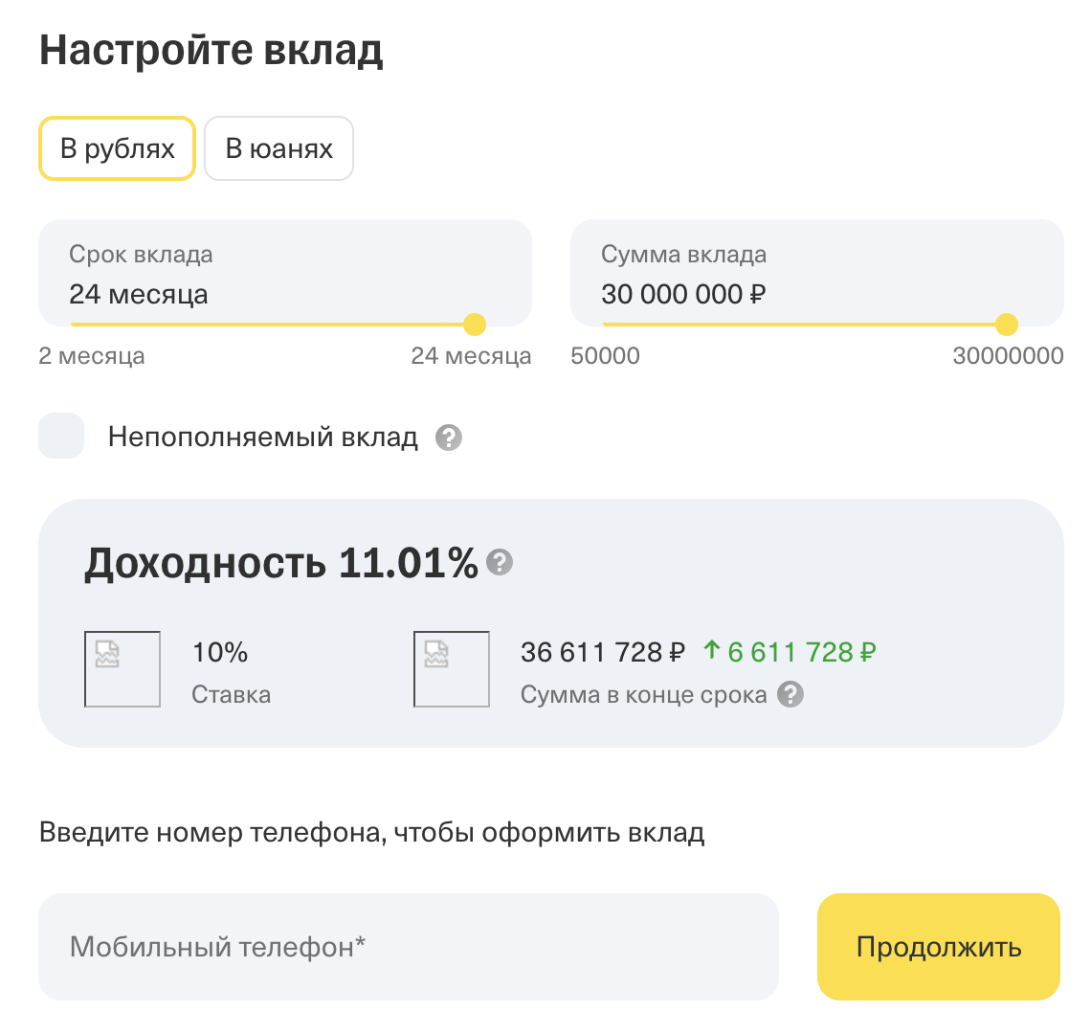Select the "В рублях" currency option
The width and height of the screenshot is (1091, 1034).
(117, 148)
